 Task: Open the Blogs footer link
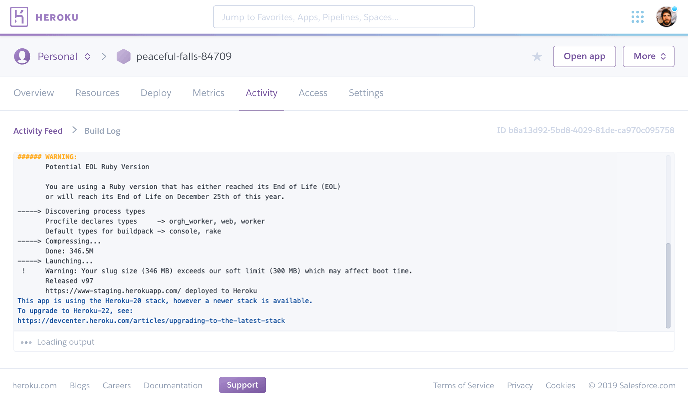coord(80,386)
